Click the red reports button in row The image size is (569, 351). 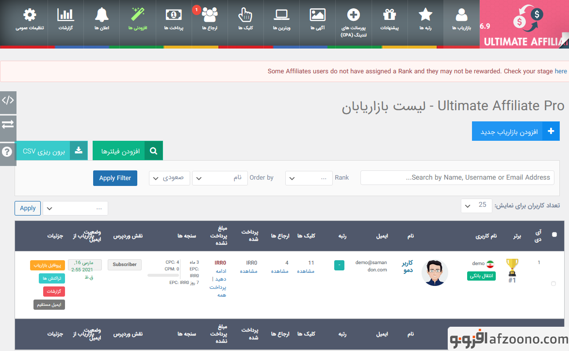(54, 291)
